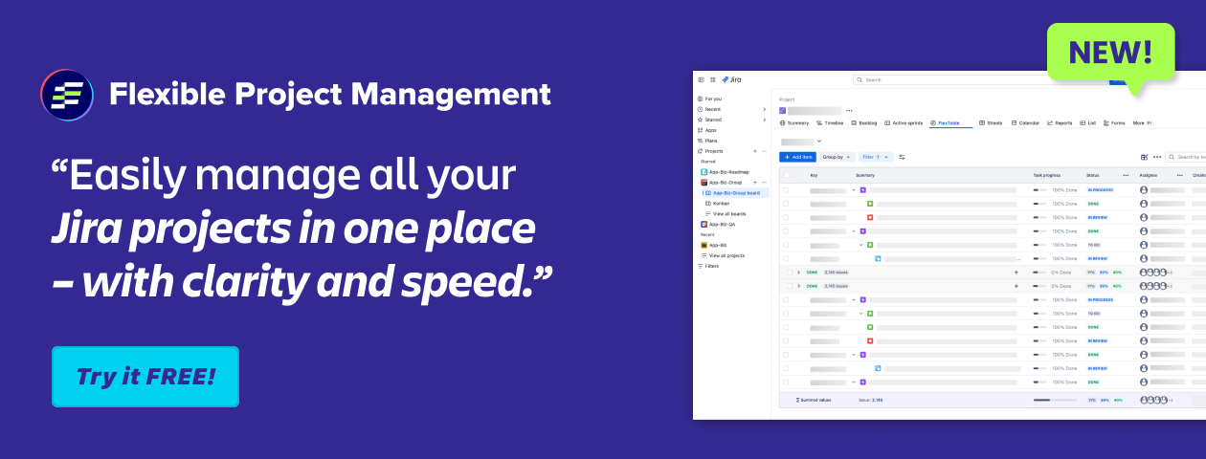Image resolution: width=1206 pixels, height=459 pixels.
Task: Click the Summary column header
Action: point(865,176)
